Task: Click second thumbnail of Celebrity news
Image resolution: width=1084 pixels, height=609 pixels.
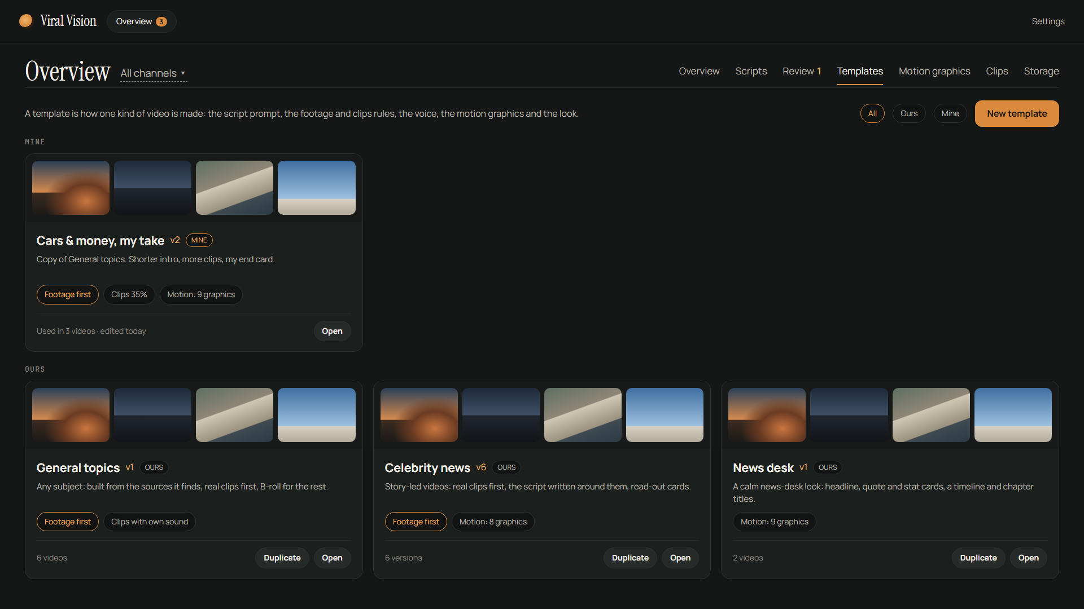Action: 501,415
